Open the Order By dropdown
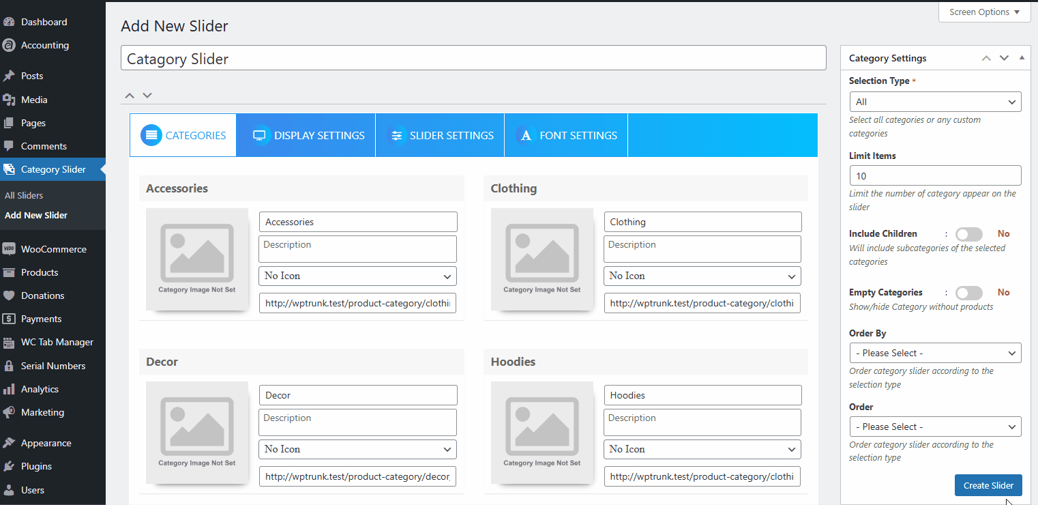This screenshot has width=1038, height=505. pos(934,353)
